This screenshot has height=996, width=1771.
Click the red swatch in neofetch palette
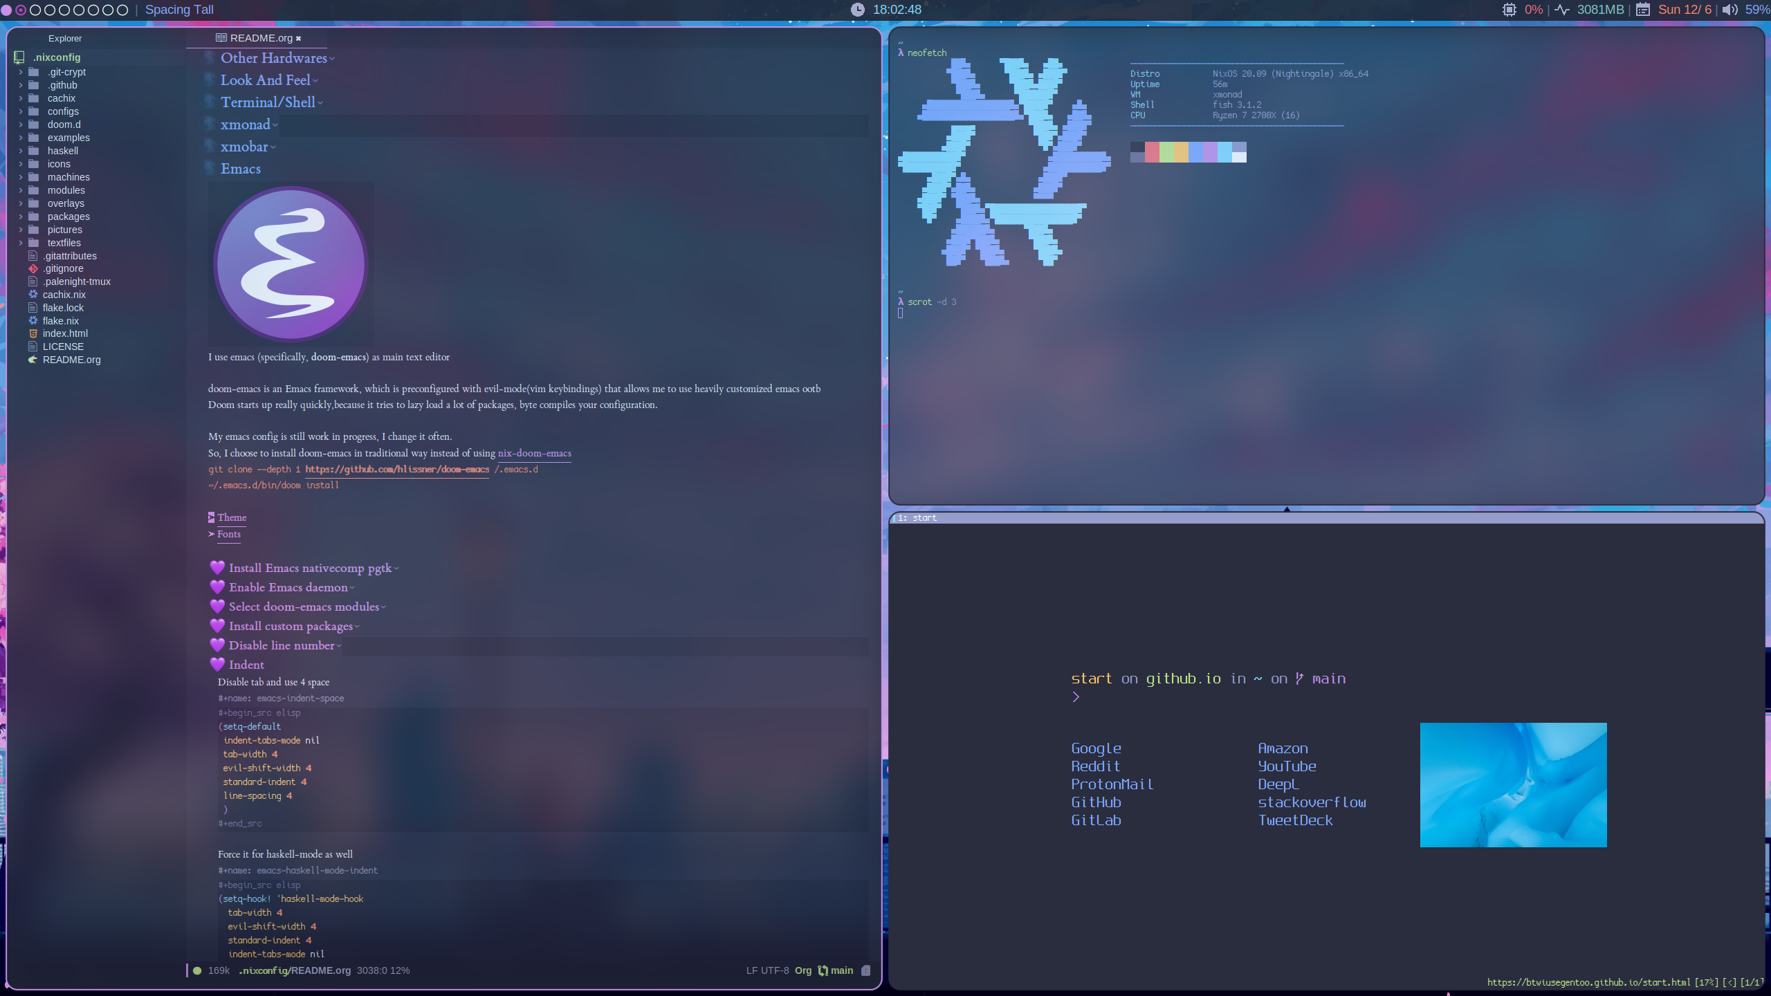click(1152, 151)
